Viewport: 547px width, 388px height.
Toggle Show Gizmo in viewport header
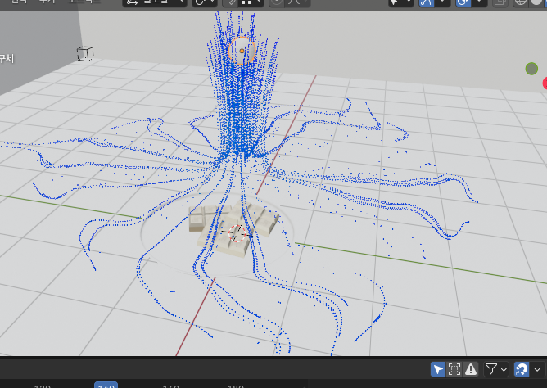point(426,2)
